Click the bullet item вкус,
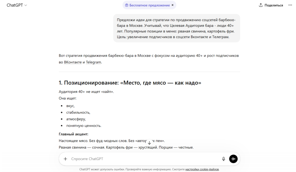The height and width of the screenshot is (172, 296). coord(71,106)
